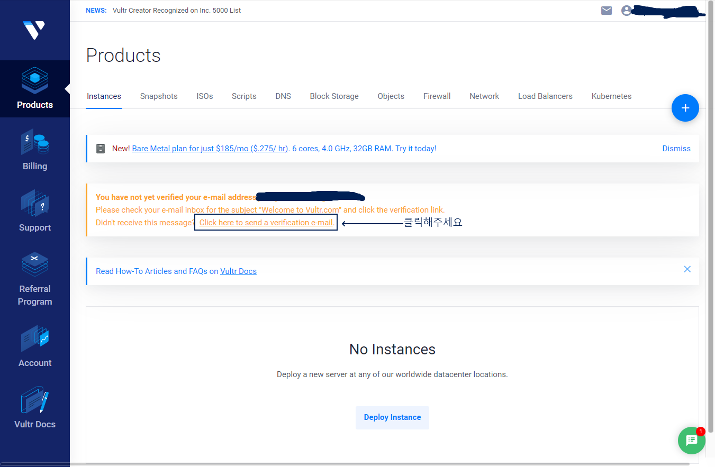Open the green chat widget
The height and width of the screenshot is (467, 715).
pos(692,441)
